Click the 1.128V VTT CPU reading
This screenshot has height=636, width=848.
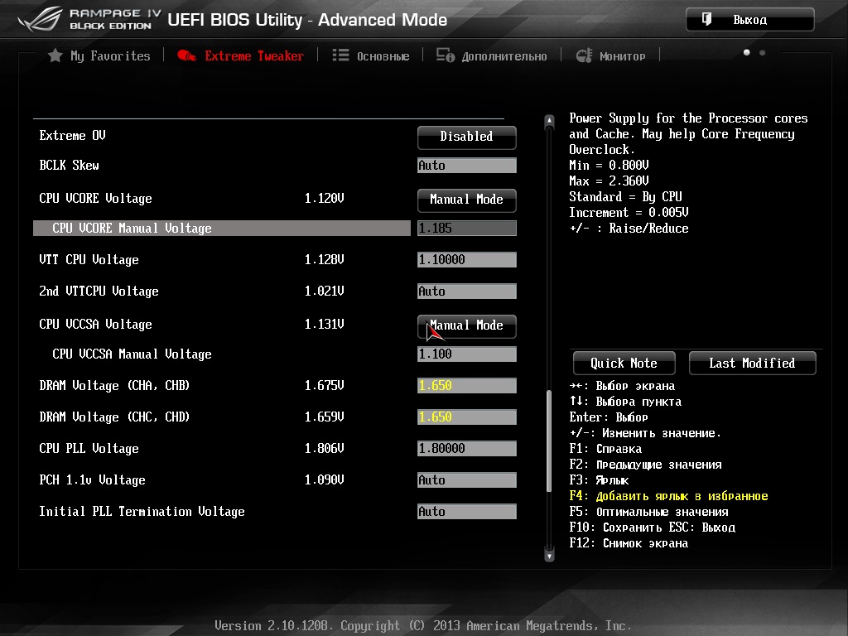[325, 259]
